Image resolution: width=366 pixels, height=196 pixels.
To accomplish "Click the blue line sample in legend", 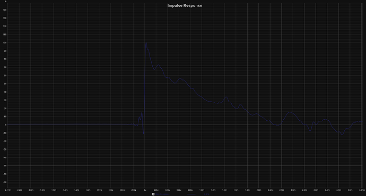I will coord(191,194).
